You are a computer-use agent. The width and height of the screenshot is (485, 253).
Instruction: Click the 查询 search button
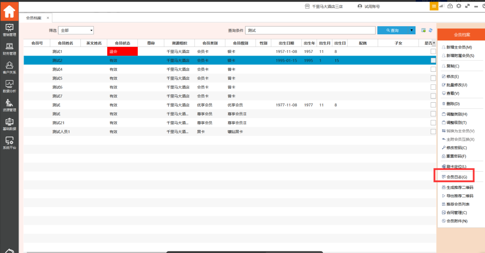coord(392,31)
